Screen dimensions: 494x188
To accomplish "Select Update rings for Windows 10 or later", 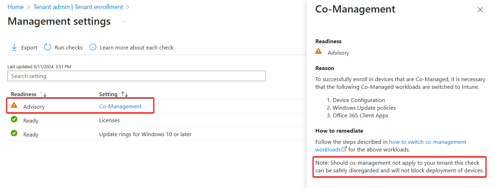I will [145, 134].
